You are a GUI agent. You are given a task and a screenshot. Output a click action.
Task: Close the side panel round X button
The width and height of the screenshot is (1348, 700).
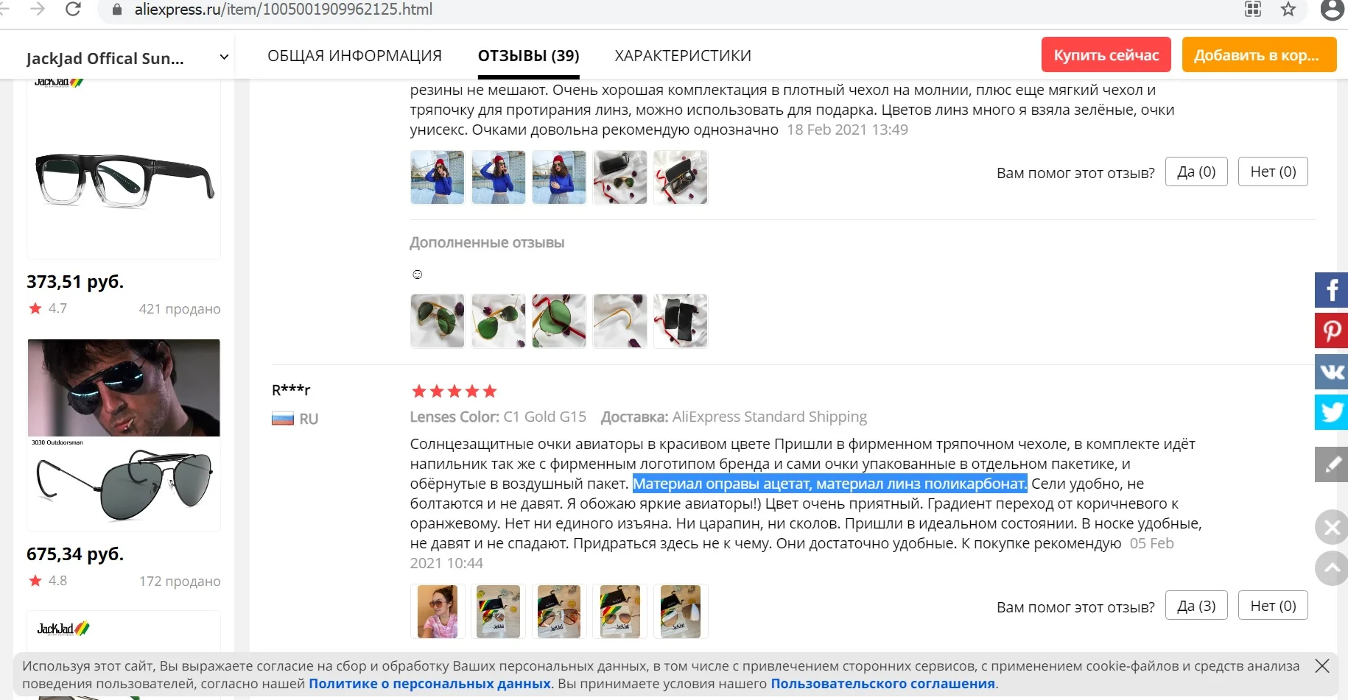coord(1332,527)
